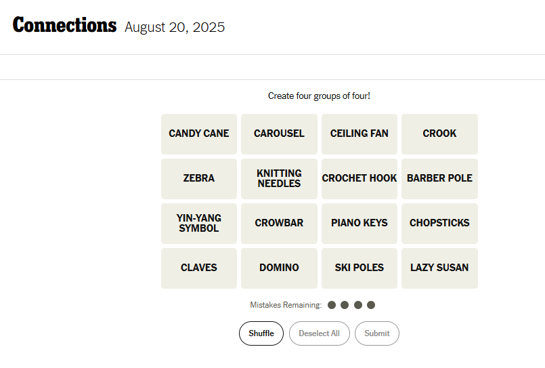The height and width of the screenshot is (368, 545).
Task: Select the CANDY CANE tile
Action: pyautogui.click(x=199, y=134)
